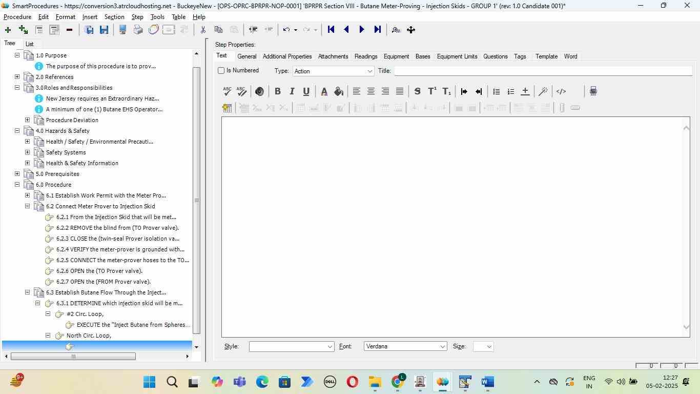
Task: Toggle underline formatting
Action: (x=306, y=91)
